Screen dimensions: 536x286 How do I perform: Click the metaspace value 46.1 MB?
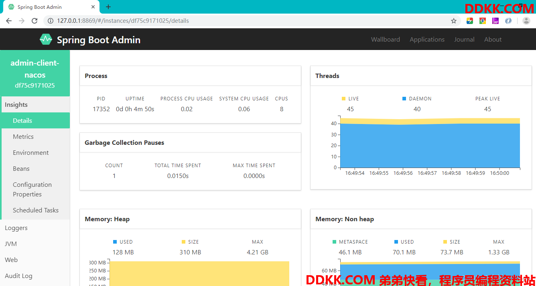point(350,252)
